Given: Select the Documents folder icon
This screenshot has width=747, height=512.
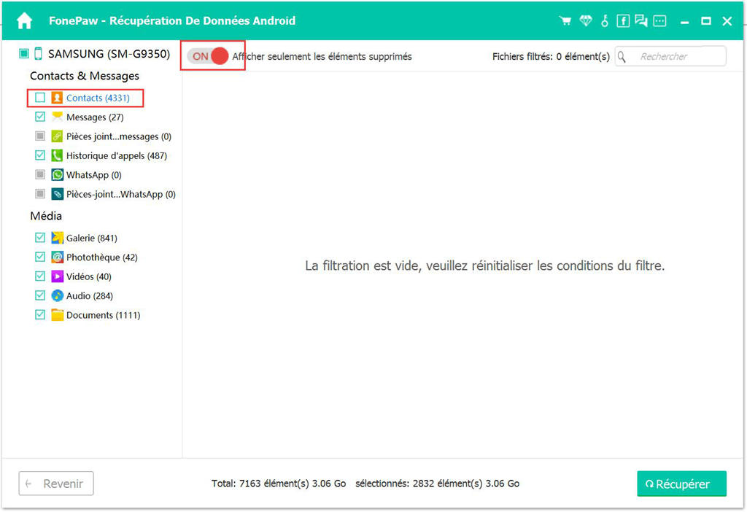Looking at the screenshot, I should coord(57,315).
